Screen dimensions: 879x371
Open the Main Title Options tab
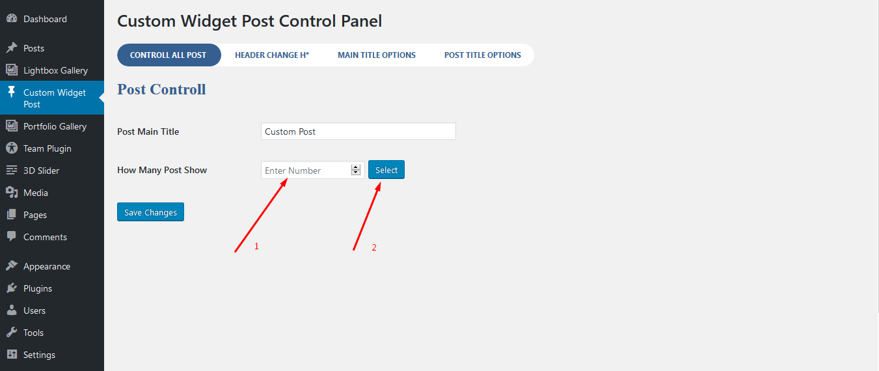(377, 55)
